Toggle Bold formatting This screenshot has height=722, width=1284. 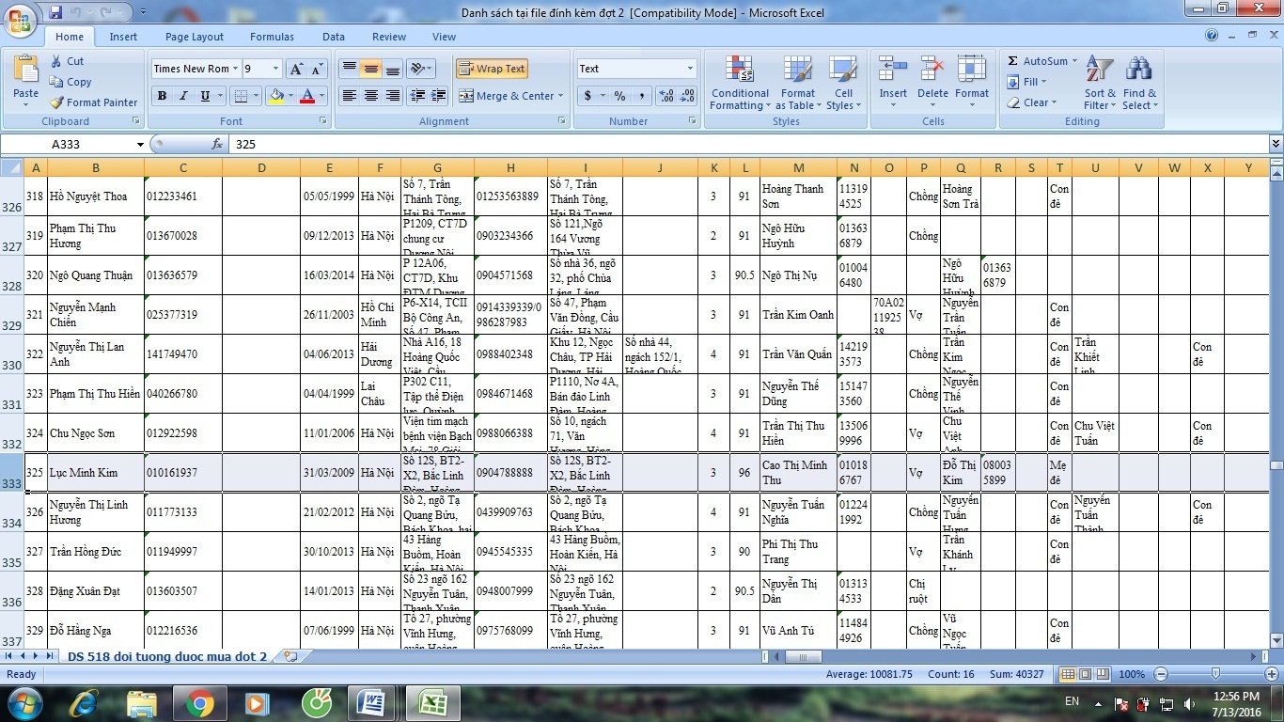pyautogui.click(x=162, y=96)
